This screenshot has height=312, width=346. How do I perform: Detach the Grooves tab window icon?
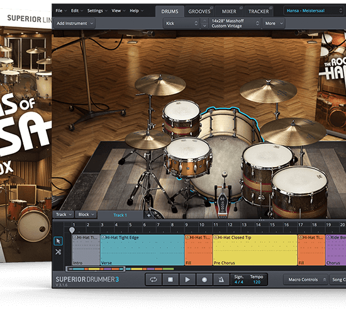coord(211,8)
